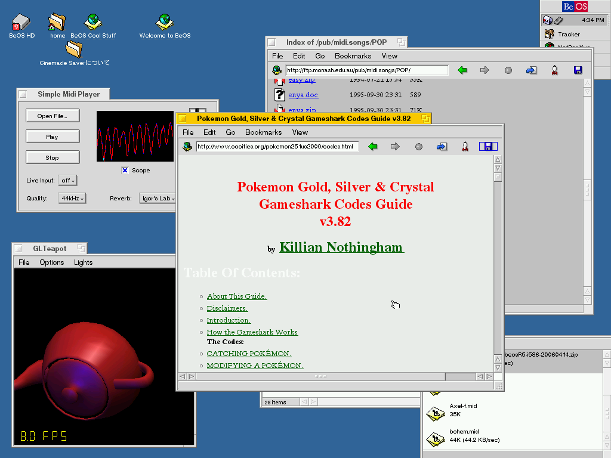The height and width of the screenshot is (458, 611).
Task: Click the globe page icon beside the monash.edu.au URL
Action: pyautogui.click(x=277, y=70)
